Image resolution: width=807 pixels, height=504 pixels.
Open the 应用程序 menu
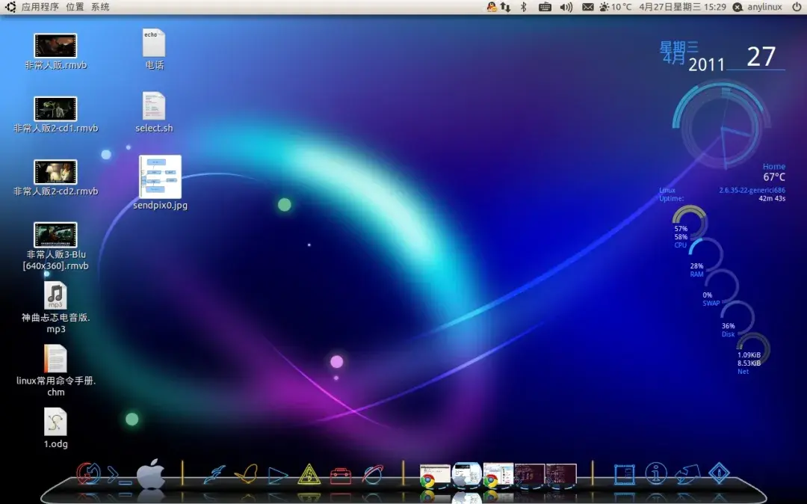pos(40,7)
